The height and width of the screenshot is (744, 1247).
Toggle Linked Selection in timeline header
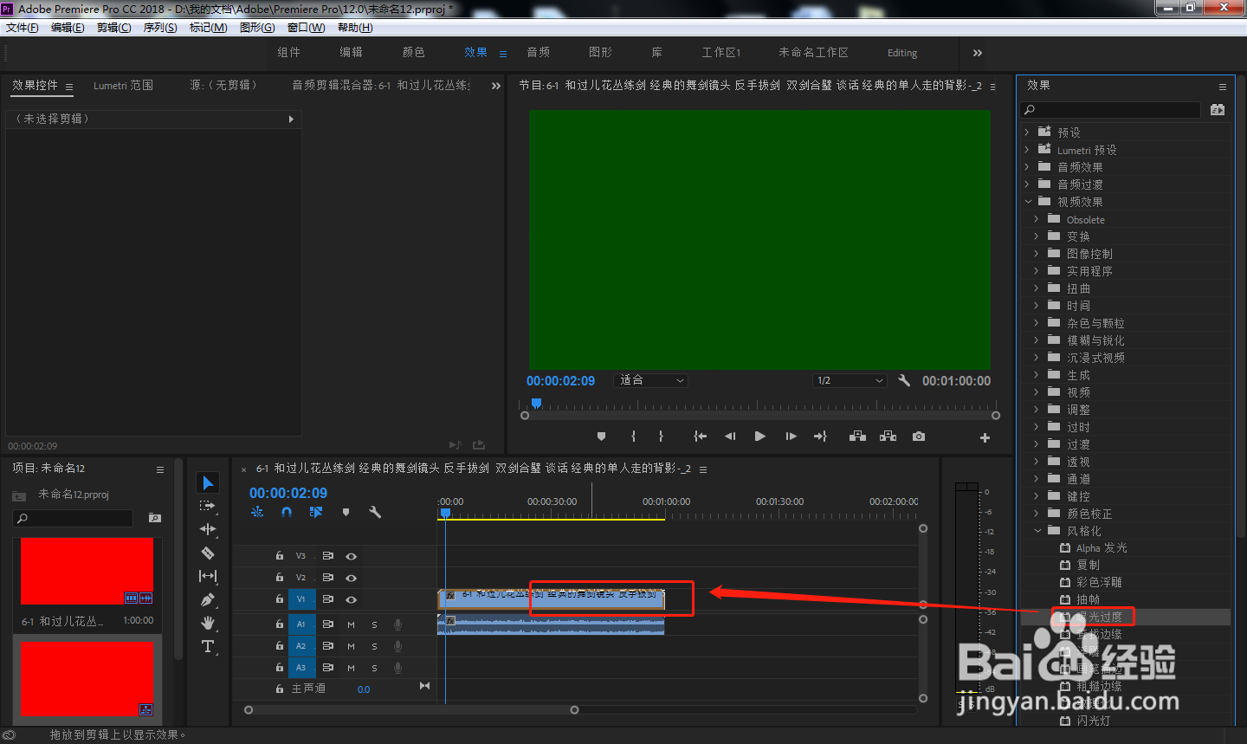(316, 512)
